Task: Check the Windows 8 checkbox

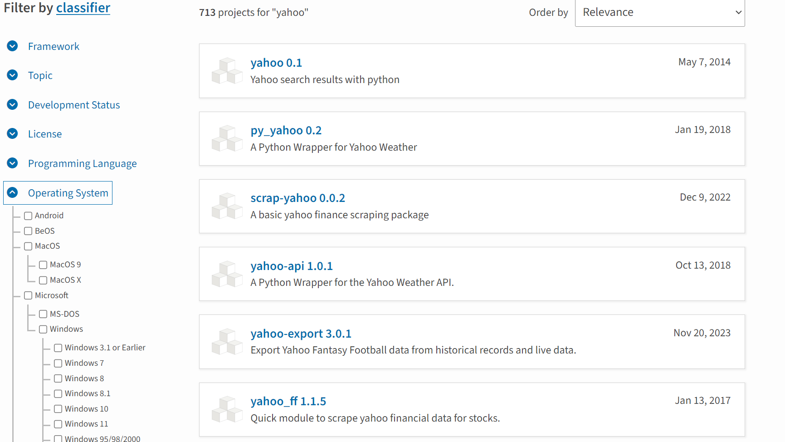Action: pyautogui.click(x=58, y=378)
